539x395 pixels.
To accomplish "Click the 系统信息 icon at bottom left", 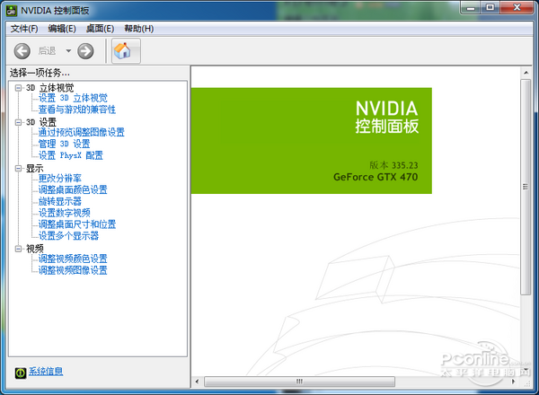I will point(21,372).
